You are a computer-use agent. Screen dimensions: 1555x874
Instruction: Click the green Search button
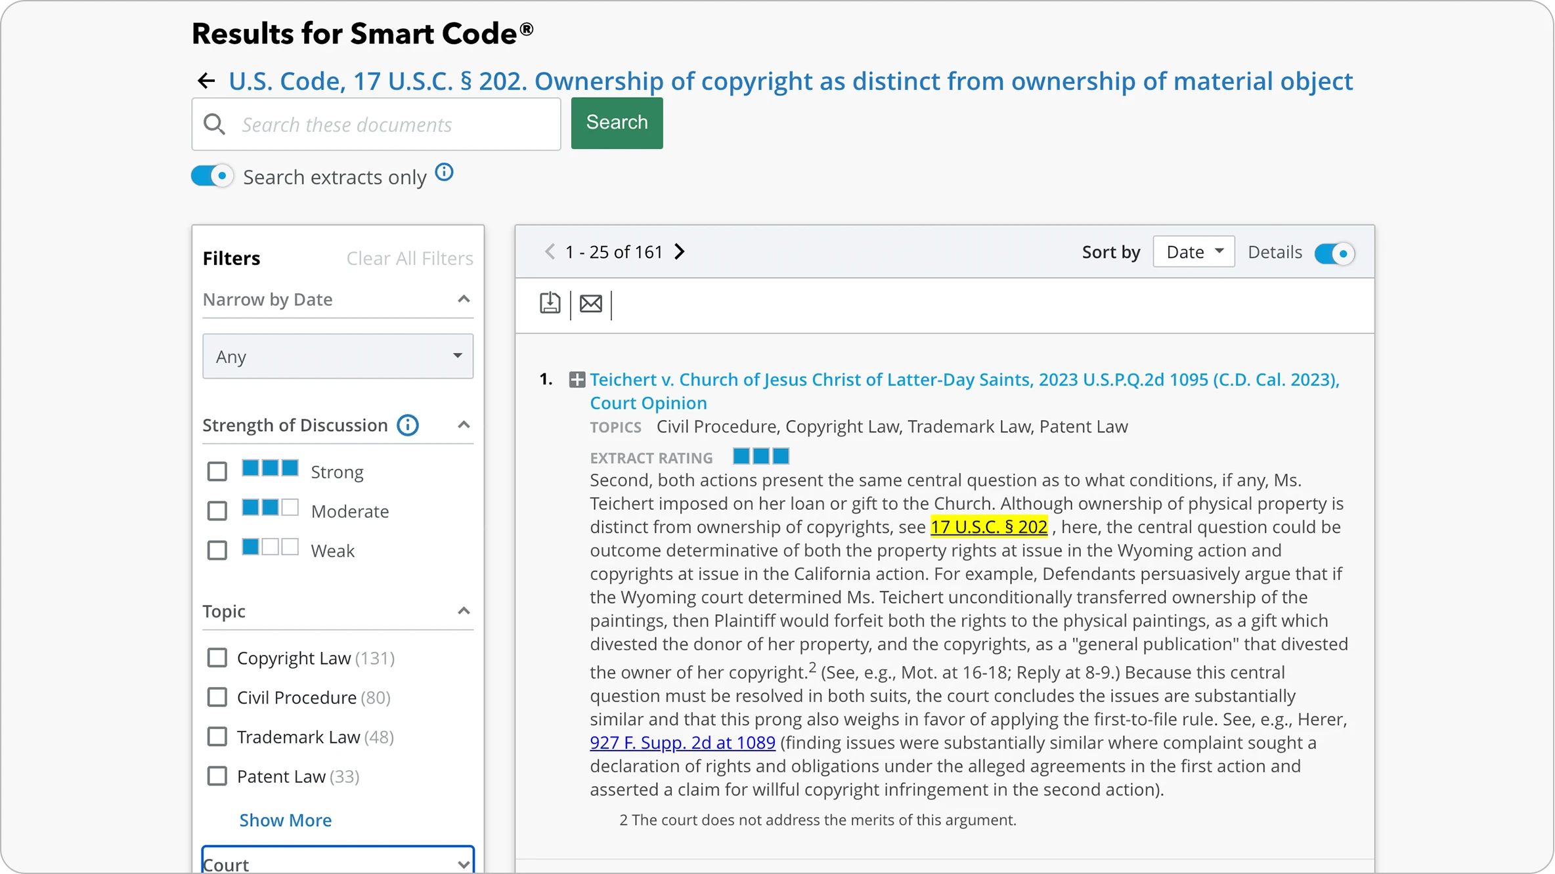[x=617, y=123]
